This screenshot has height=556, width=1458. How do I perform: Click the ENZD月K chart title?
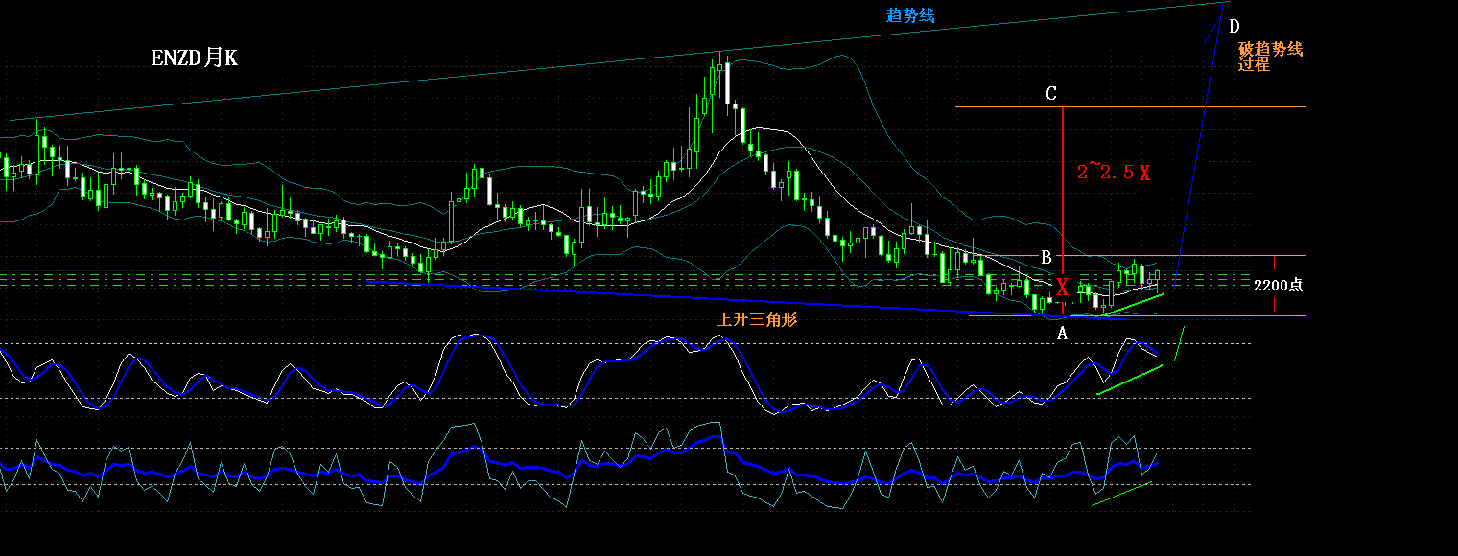click(x=195, y=58)
